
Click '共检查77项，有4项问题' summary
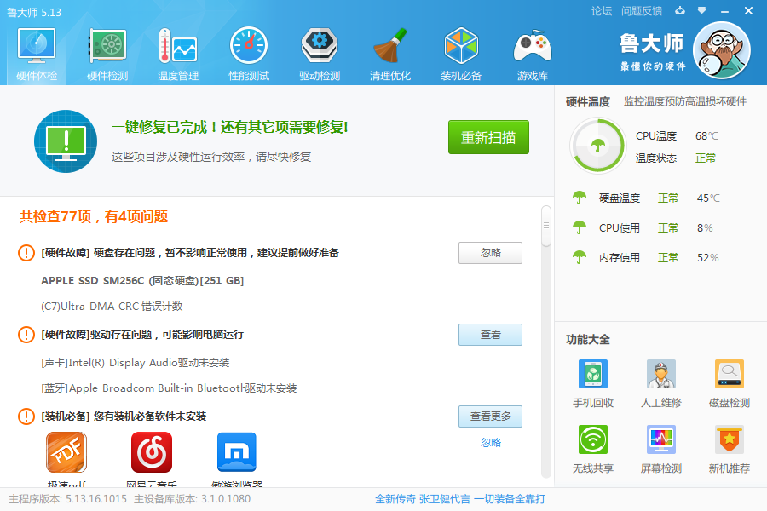[x=94, y=216]
